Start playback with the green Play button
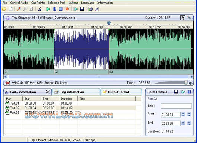This screenshot has width=197, height=143. (x=48, y=9)
